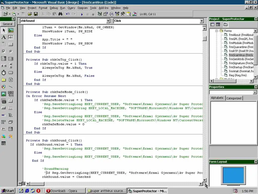Click View Object button in Project panel
The height and width of the screenshot is (194, 258).
(218, 25)
